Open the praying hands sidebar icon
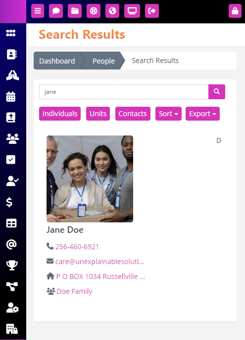245x340 pixels. (x=12, y=75)
